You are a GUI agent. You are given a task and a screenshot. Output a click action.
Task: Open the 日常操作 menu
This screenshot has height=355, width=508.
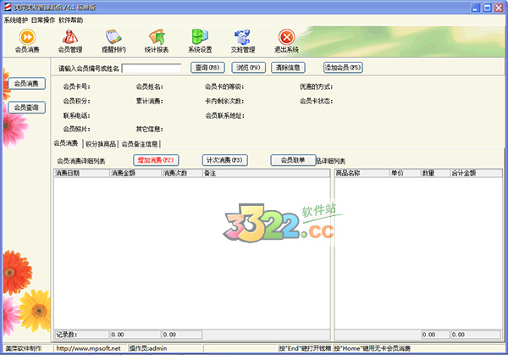pyautogui.click(x=43, y=20)
